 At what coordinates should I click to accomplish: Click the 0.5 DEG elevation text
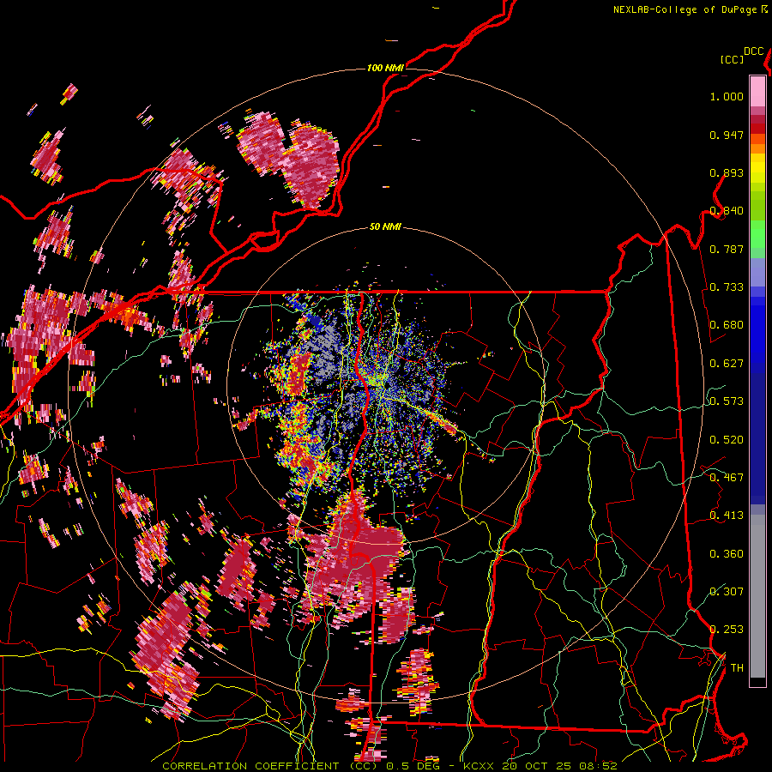pos(413,766)
